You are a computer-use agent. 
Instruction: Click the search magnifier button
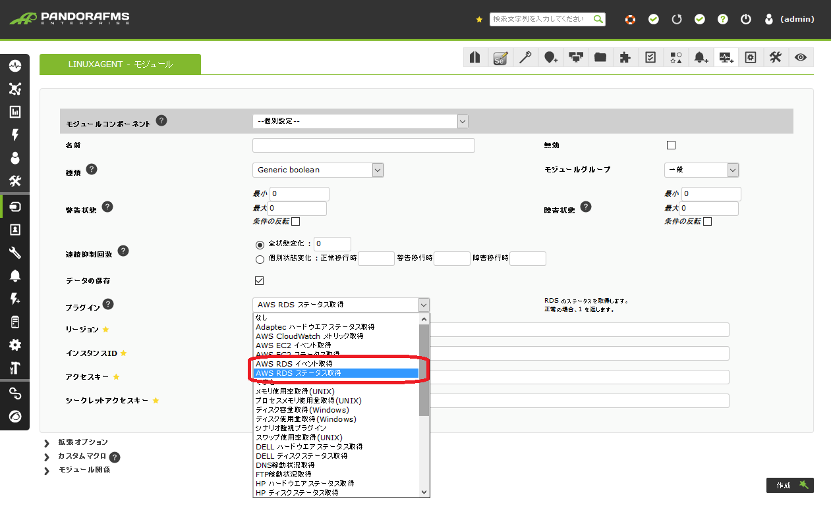pyautogui.click(x=598, y=19)
